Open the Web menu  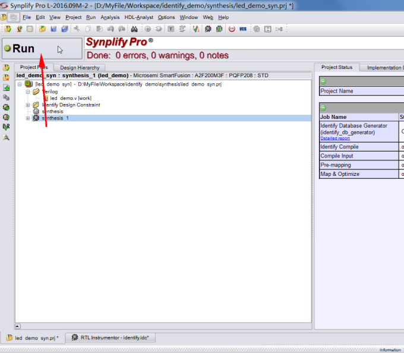coord(208,17)
